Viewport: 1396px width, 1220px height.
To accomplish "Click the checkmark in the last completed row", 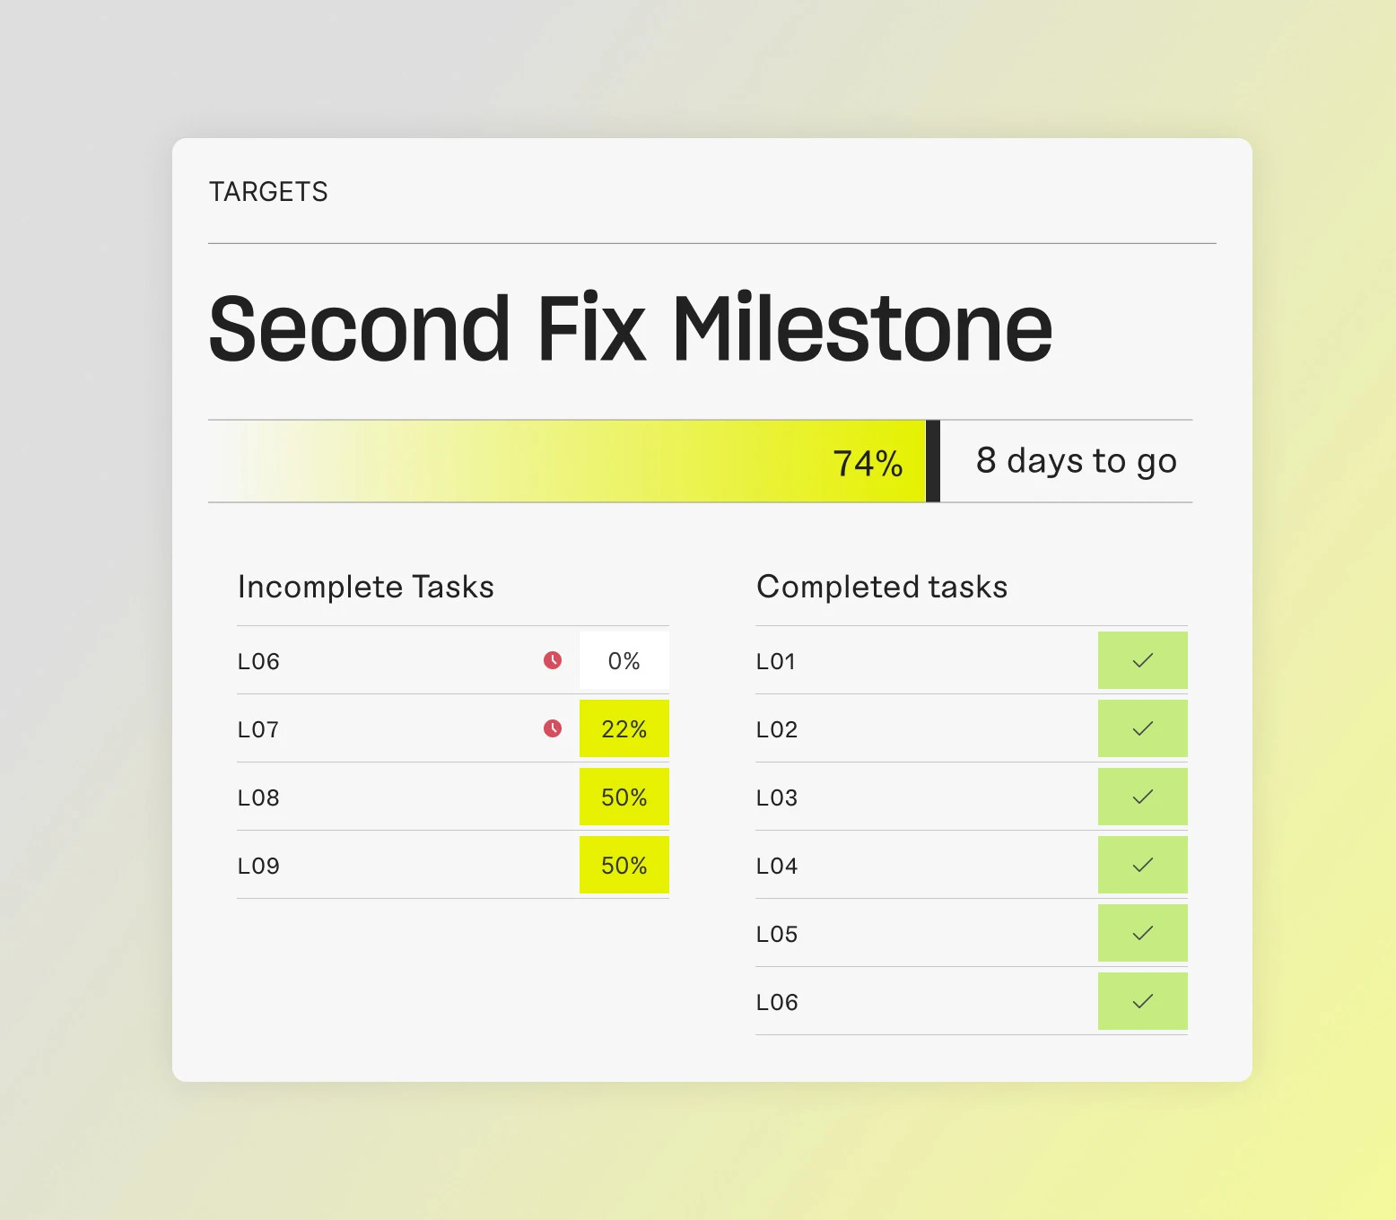I will pyautogui.click(x=1142, y=1001).
